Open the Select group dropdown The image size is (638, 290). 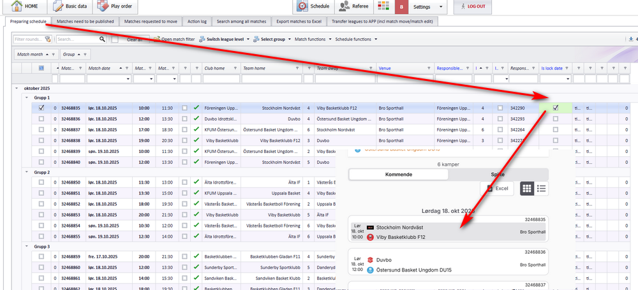[x=271, y=40]
